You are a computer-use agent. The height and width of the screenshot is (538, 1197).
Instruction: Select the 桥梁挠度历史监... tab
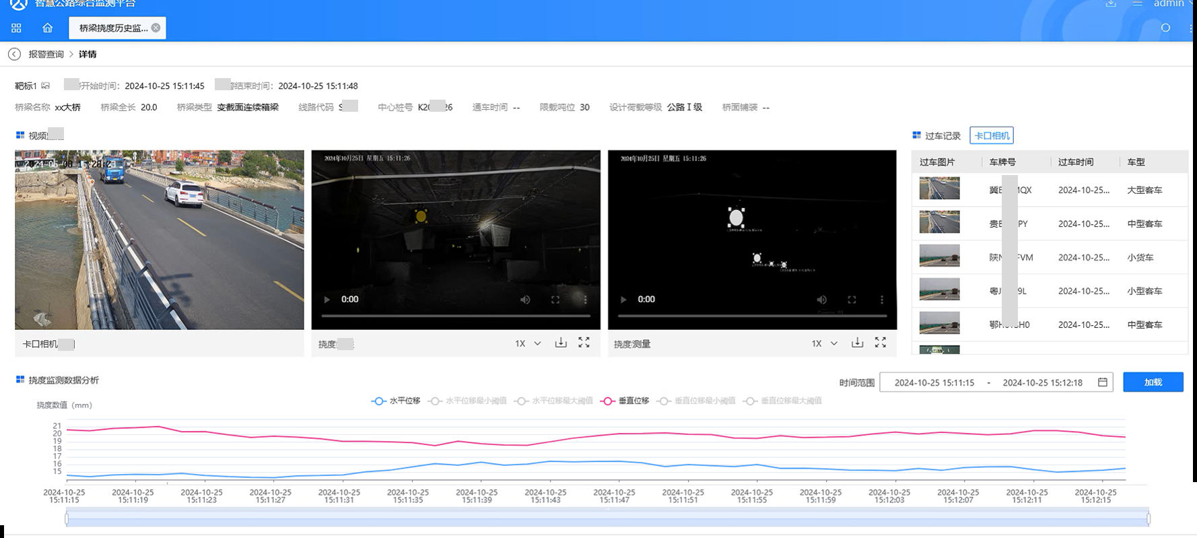click(x=113, y=28)
